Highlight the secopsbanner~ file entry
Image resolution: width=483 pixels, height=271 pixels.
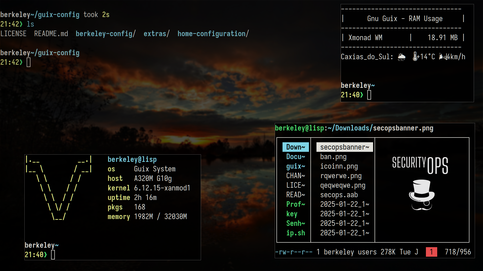(345, 147)
